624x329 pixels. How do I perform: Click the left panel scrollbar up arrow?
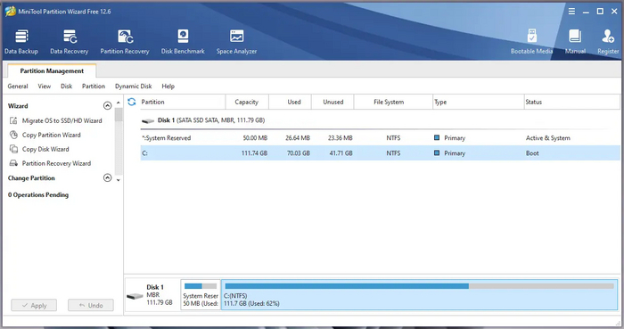119,103
